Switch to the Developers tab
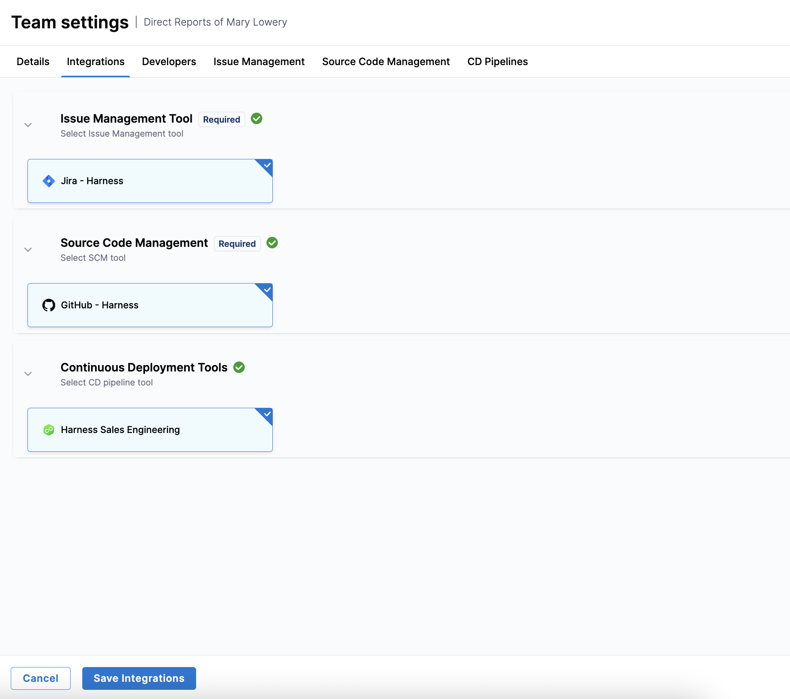 (x=169, y=62)
